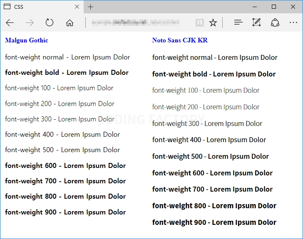Click Noto Sans font-weight 200 line
The width and height of the screenshot is (303, 239).
pos(206,107)
